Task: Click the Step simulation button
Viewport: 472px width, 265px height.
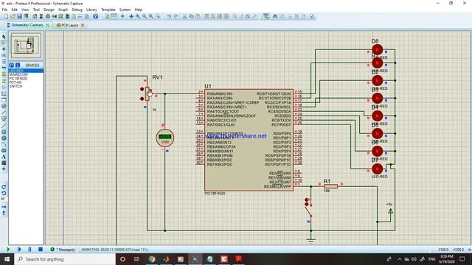Action: [19, 250]
